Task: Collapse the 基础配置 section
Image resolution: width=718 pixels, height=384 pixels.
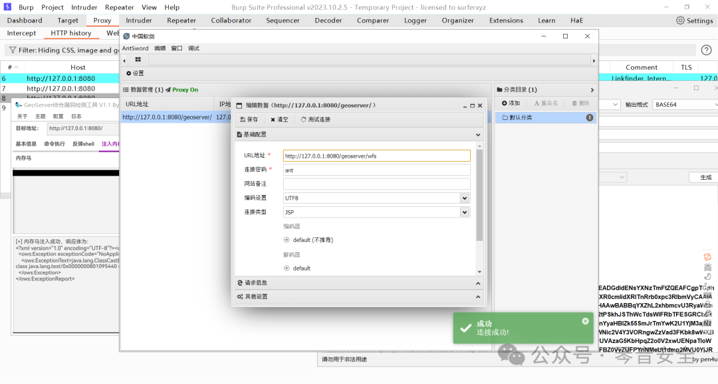Action: coord(478,135)
